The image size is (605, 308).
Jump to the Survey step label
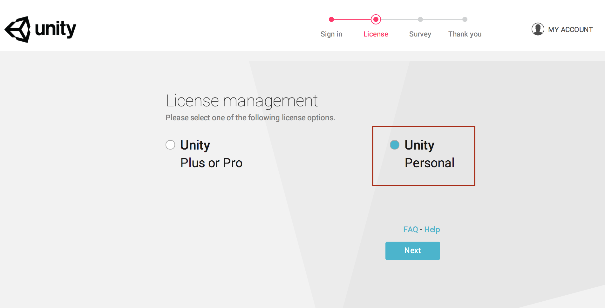(x=420, y=34)
